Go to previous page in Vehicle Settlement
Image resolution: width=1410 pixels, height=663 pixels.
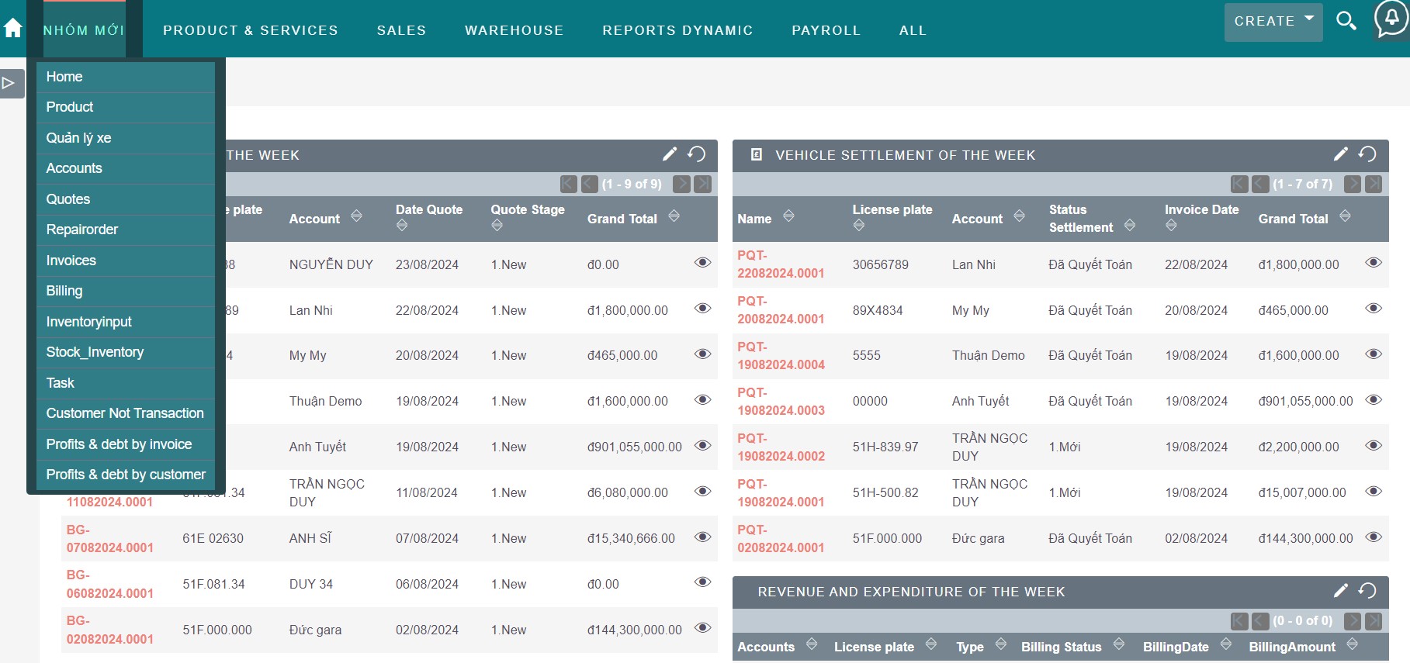[x=1260, y=184]
